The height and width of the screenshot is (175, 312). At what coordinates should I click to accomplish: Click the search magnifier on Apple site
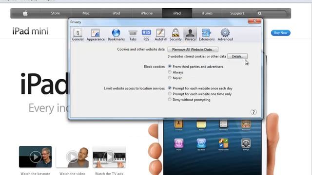(260, 14)
